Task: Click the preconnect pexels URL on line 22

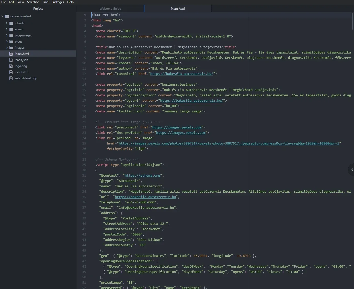Action: coord(177,127)
